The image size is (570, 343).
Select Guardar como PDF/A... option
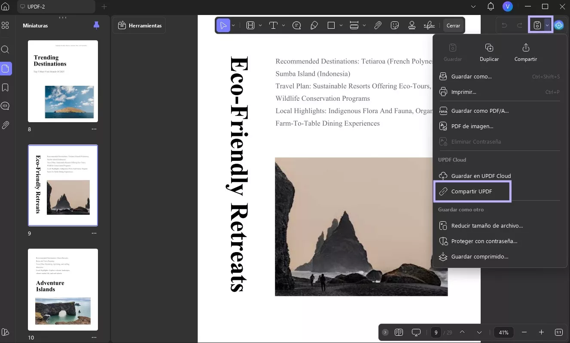click(500, 111)
